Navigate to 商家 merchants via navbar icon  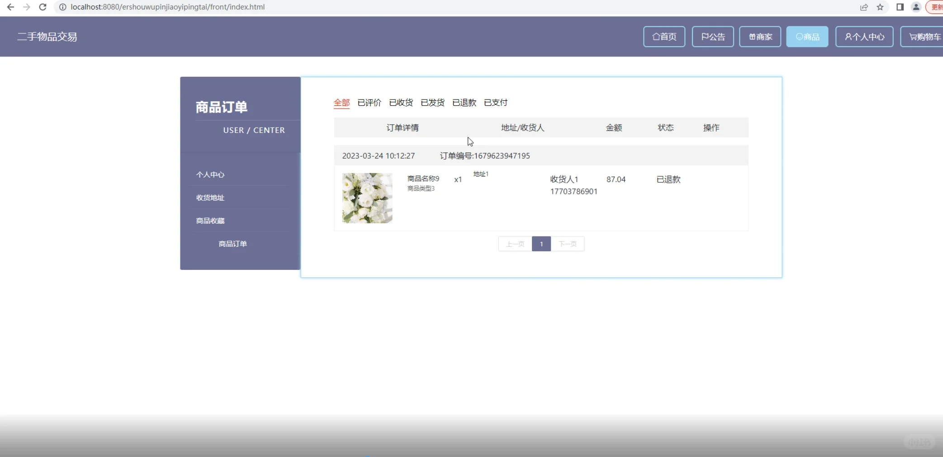pyautogui.click(x=760, y=37)
